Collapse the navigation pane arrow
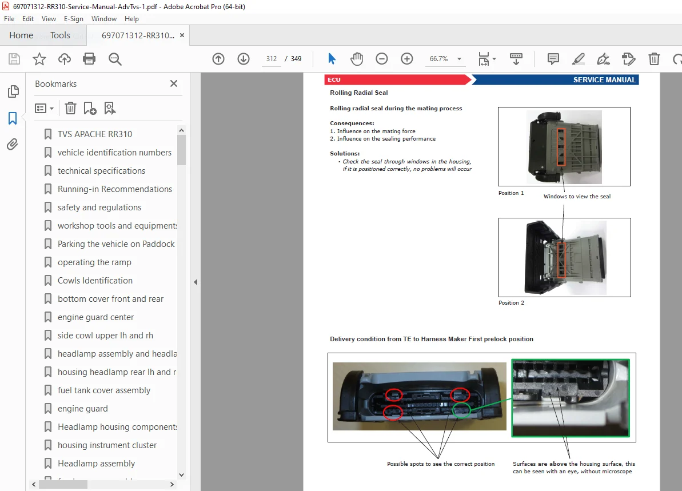The height and width of the screenshot is (491, 682). click(x=196, y=282)
